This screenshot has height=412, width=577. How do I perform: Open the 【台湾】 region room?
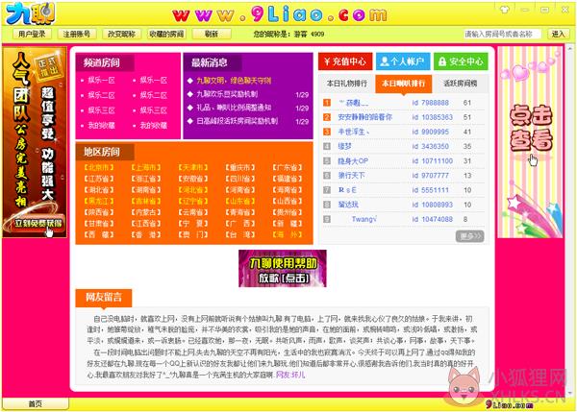click(239, 234)
